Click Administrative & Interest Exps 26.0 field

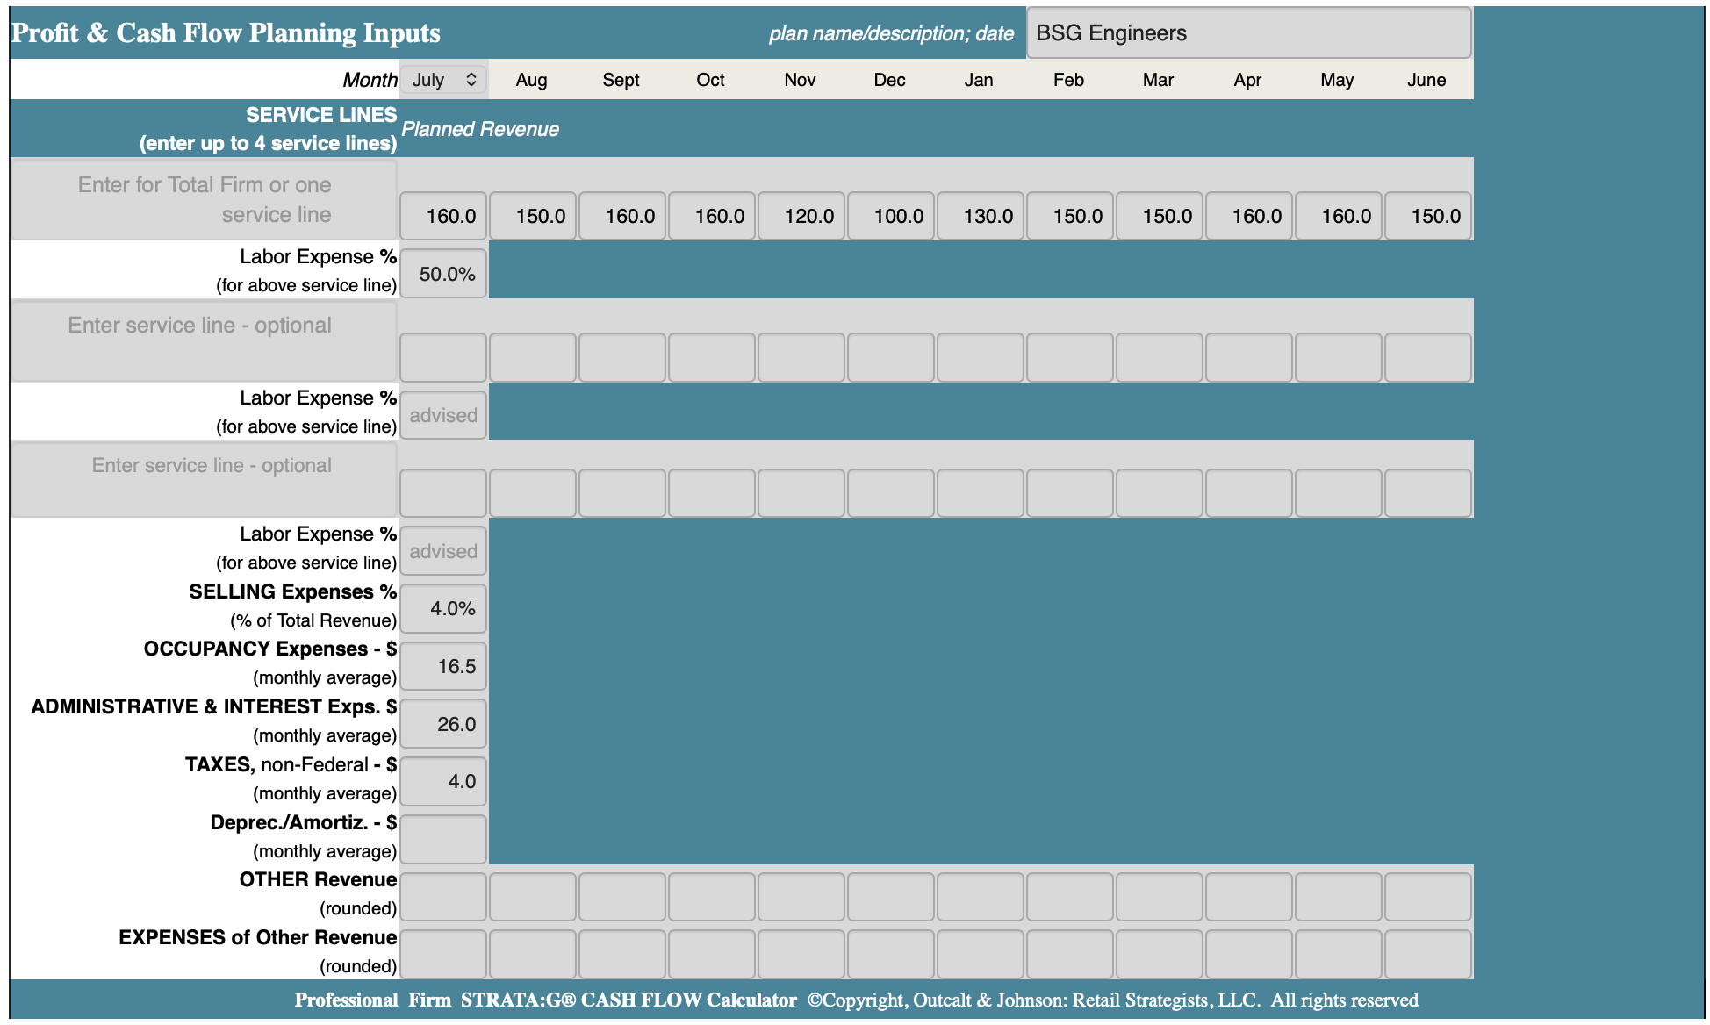(x=443, y=724)
